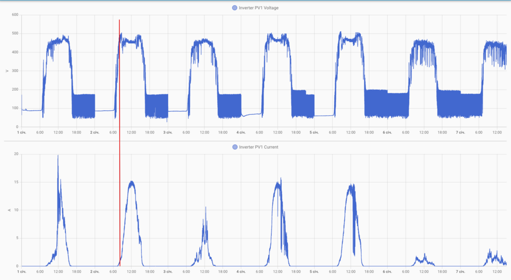Toggle the Inverter PV1 Current legend circle

(235, 147)
